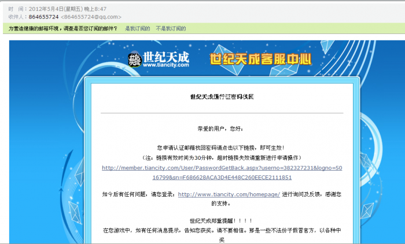Click the line 您申请认证邮箱找回密码
Image resolution: width=405 pixels, height=244 pixels.
point(221,148)
